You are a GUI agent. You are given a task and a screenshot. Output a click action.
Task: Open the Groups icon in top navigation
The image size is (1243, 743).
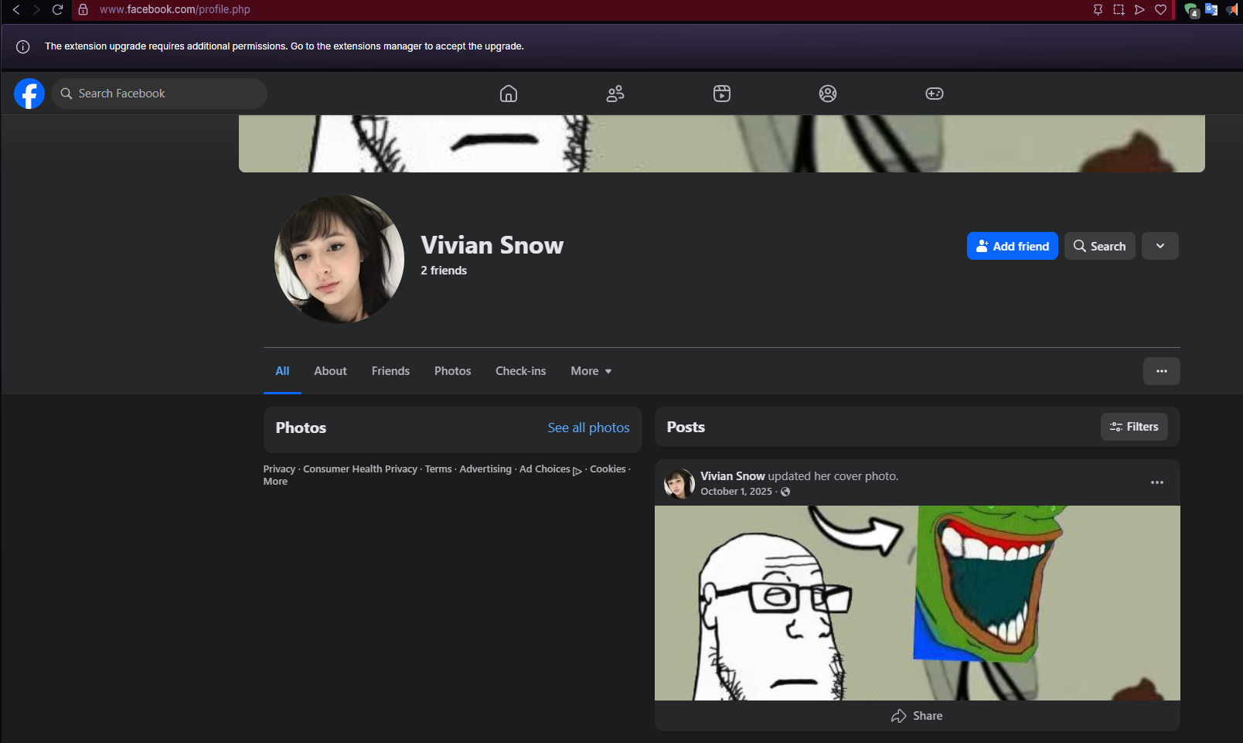[x=828, y=94]
